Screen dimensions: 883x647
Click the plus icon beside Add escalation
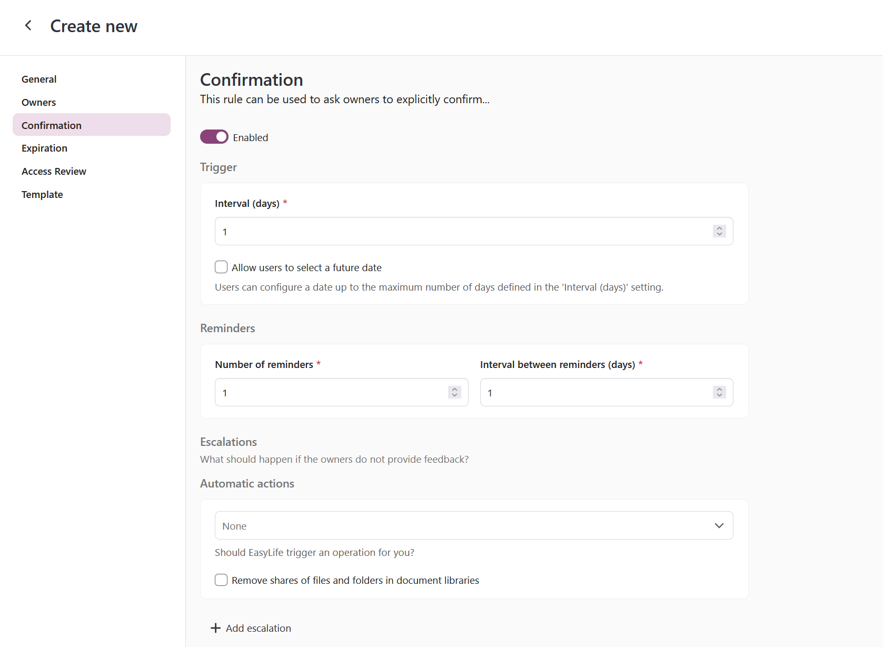tap(216, 628)
